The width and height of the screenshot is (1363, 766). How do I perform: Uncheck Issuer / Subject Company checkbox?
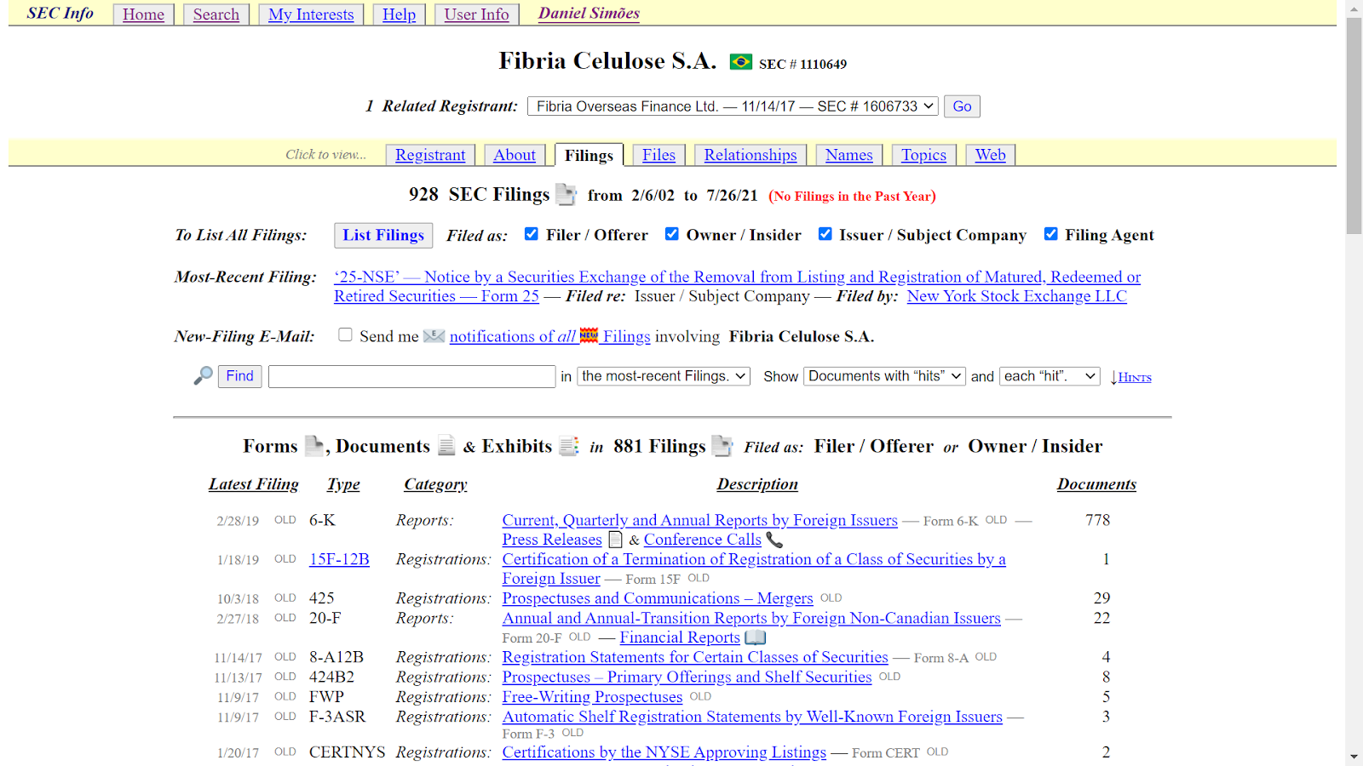825,234
